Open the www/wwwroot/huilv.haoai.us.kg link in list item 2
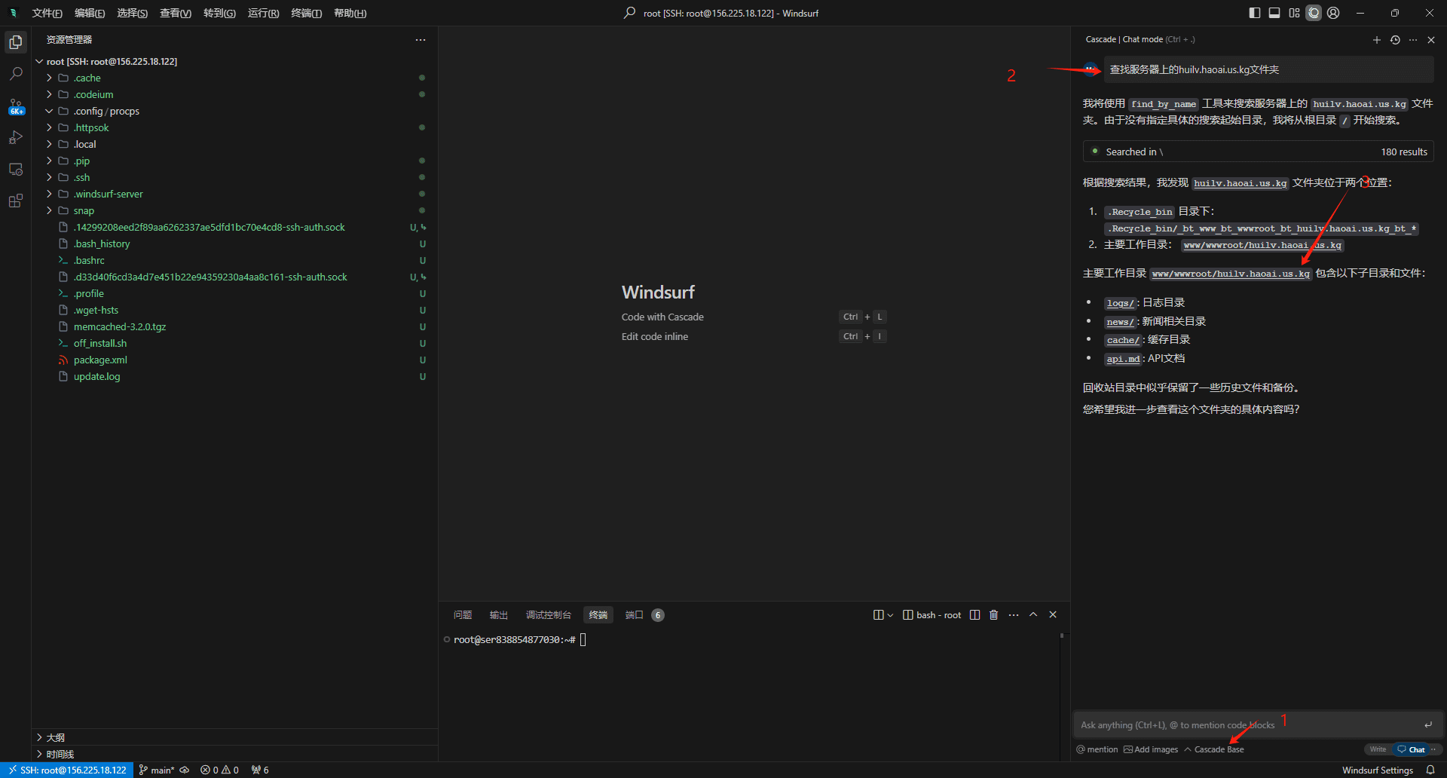Screen dimensions: 1447x778 (1262, 245)
